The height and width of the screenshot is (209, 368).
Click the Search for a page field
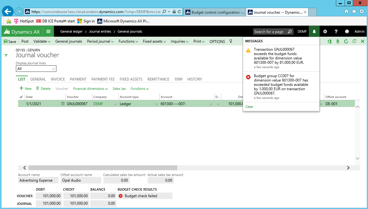click(270, 31)
